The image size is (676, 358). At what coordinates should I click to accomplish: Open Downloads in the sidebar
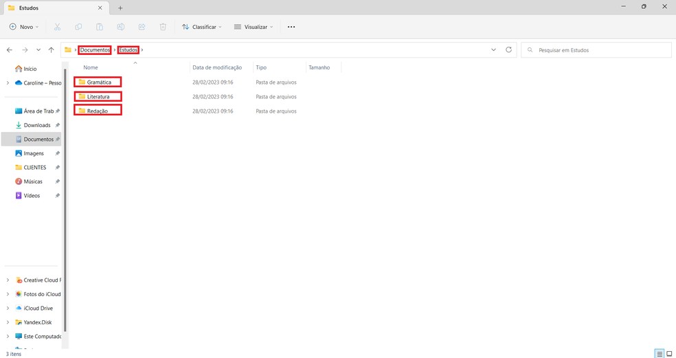click(x=33, y=125)
